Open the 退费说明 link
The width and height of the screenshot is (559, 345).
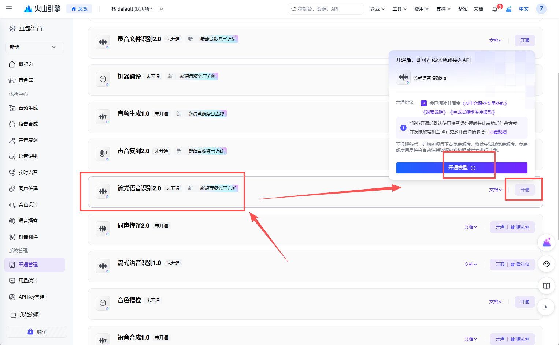[434, 112]
